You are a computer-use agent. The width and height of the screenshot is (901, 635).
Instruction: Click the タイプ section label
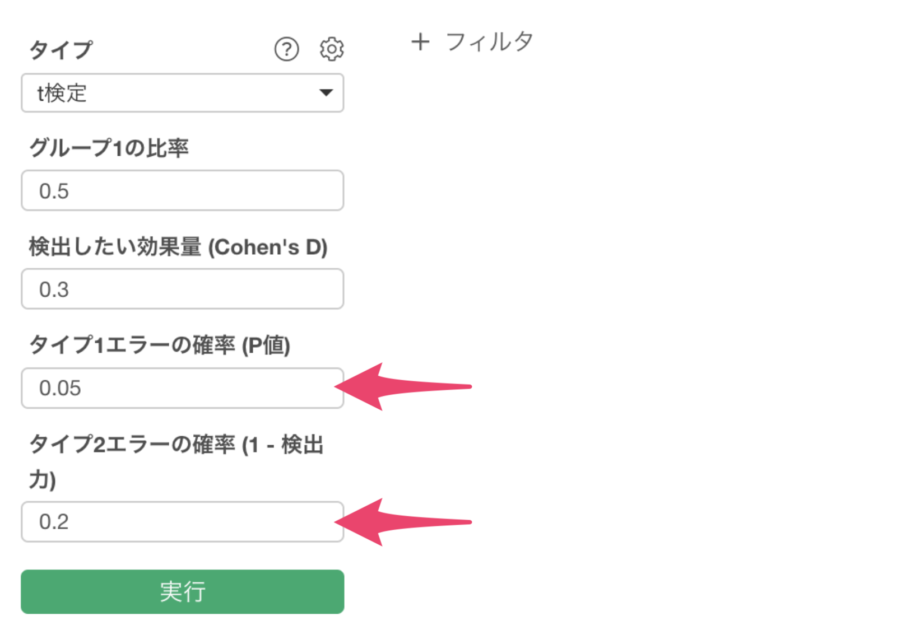[61, 50]
